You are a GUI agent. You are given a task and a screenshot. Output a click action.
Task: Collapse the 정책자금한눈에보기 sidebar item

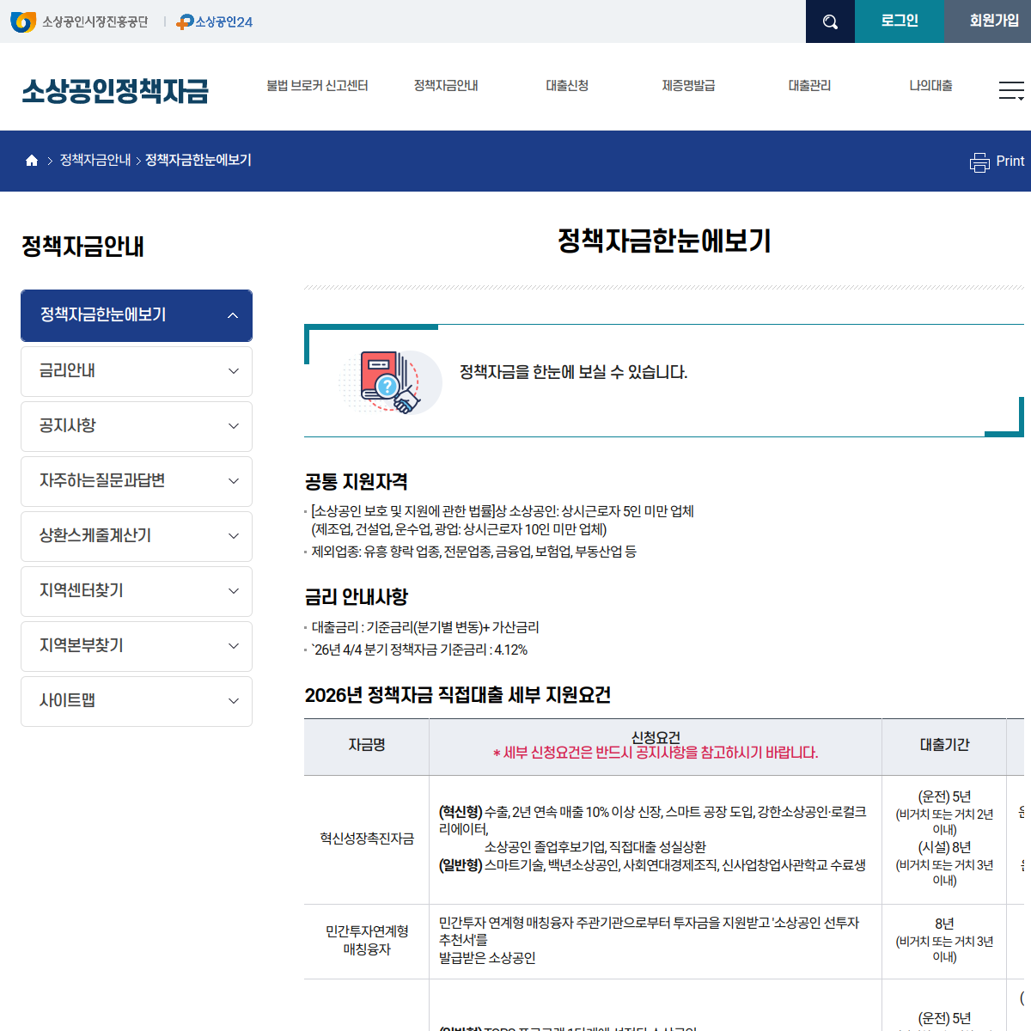137,315
